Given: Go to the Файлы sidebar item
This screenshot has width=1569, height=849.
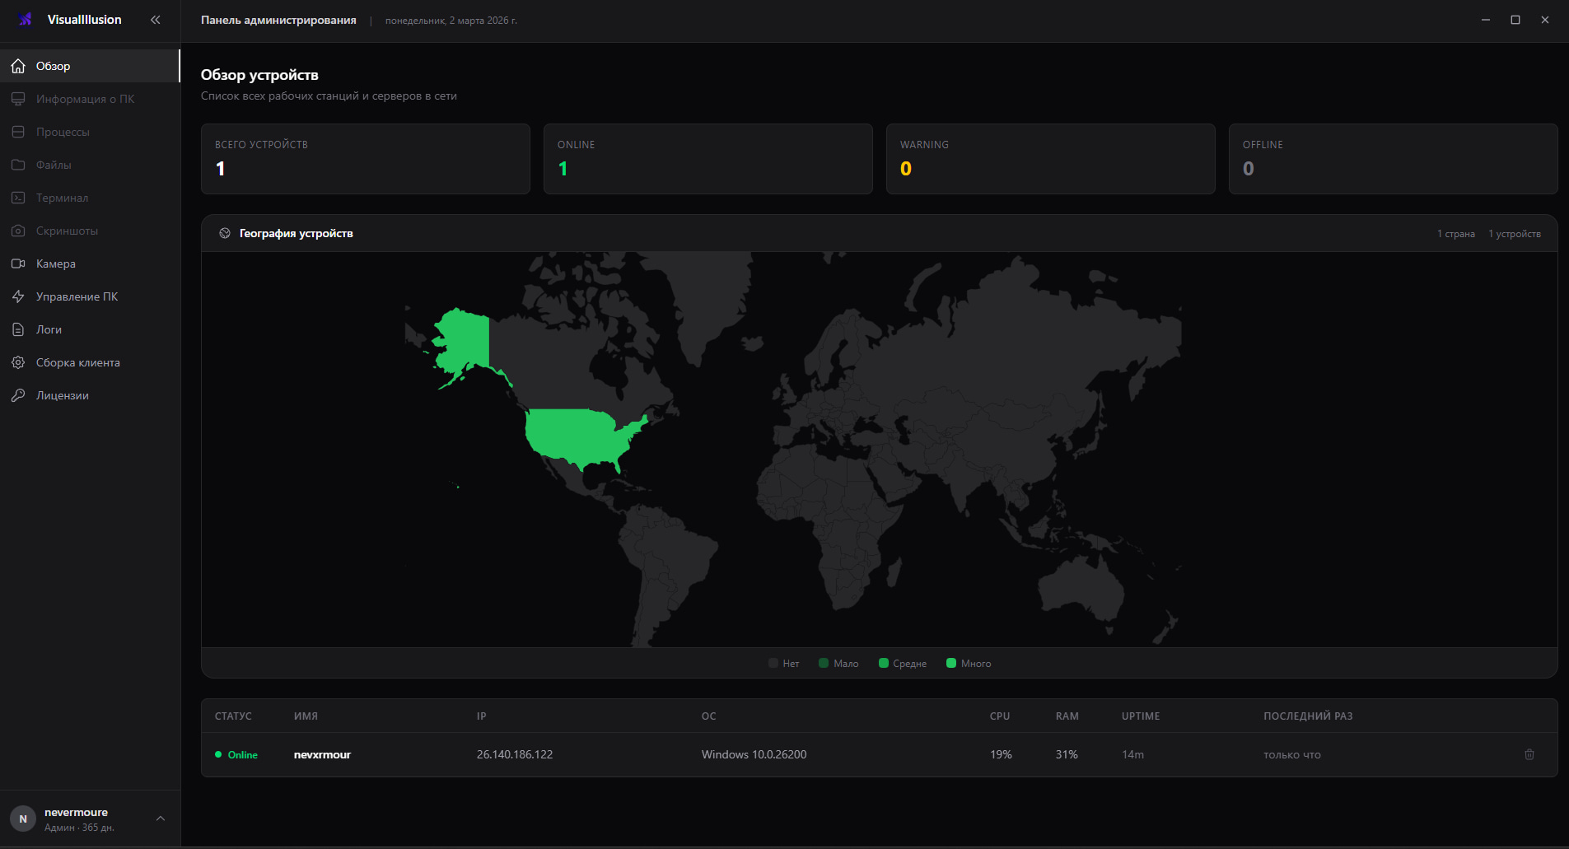Looking at the screenshot, I should pyautogui.click(x=54, y=165).
